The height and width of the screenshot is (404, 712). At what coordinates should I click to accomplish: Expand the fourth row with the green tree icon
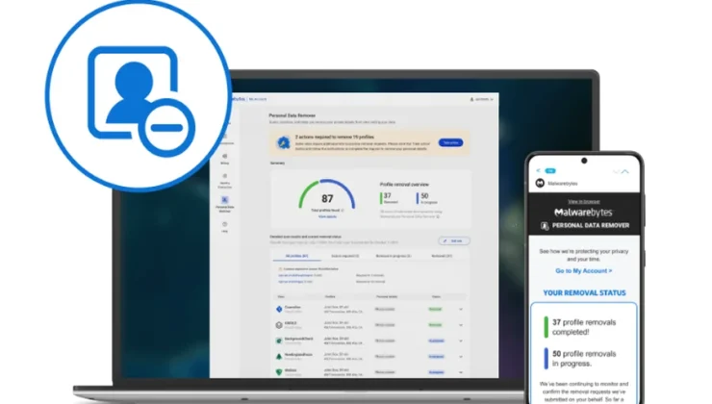(461, 356)
